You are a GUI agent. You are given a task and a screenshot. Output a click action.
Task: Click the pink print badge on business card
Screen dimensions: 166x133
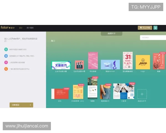tap(66, 89)
